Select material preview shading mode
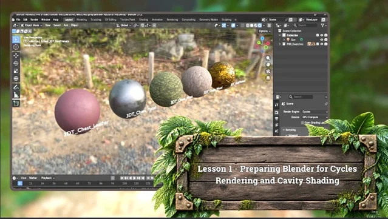The image size is (388, 219). (x=256, y=25)
